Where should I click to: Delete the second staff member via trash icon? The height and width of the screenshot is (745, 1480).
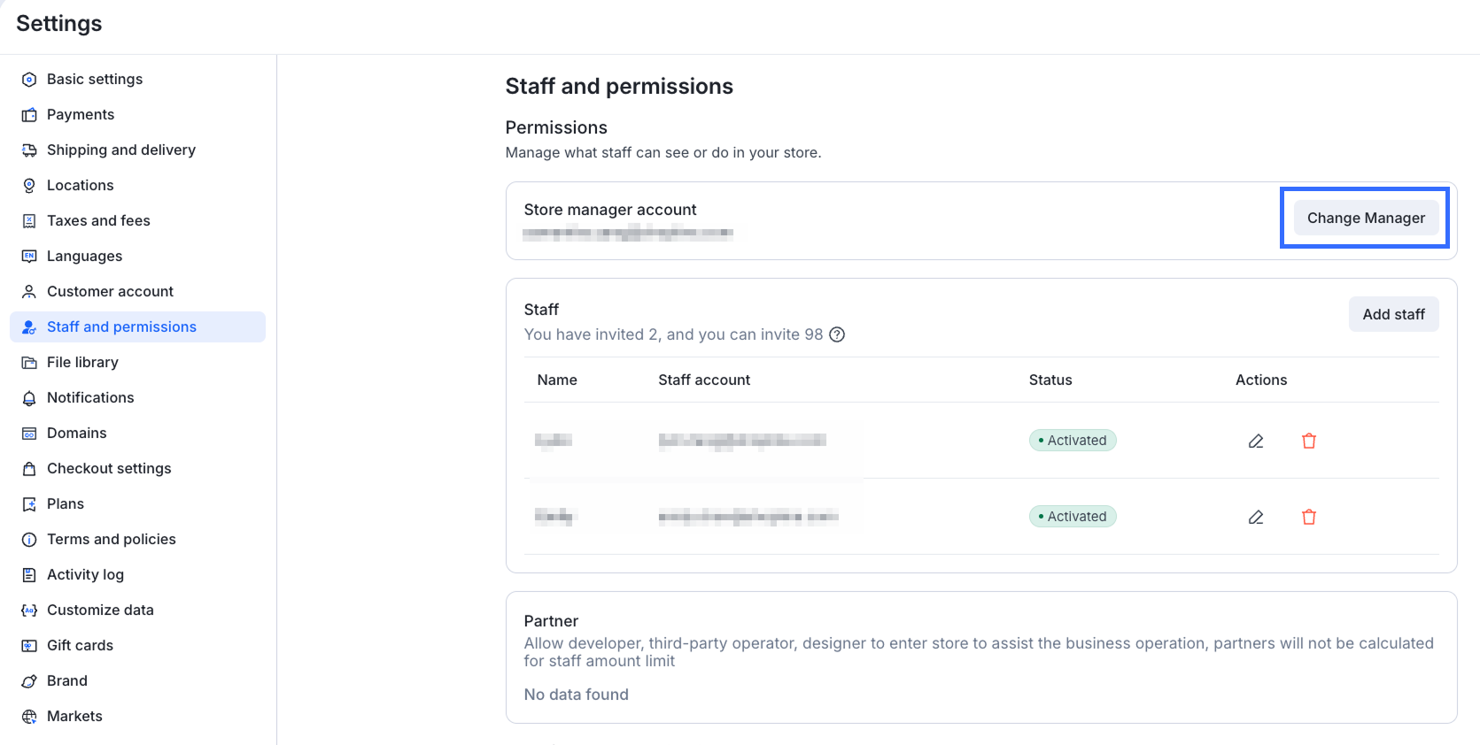point(1309,517)
